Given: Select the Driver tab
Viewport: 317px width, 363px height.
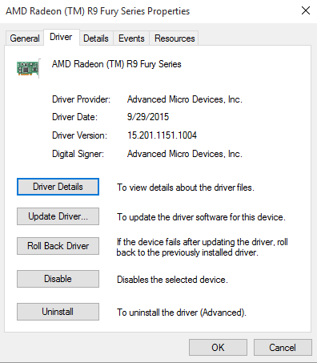Looking at the screenshot, I should [61, 37].
